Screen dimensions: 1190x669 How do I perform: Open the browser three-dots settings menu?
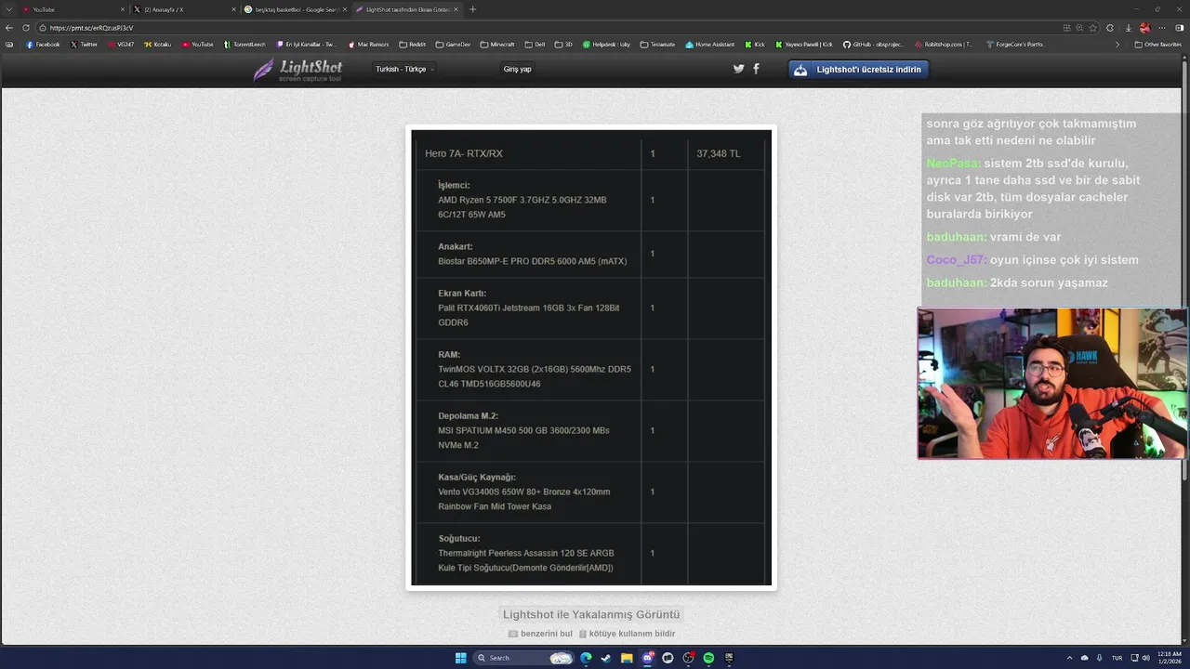click(1162, 28)
